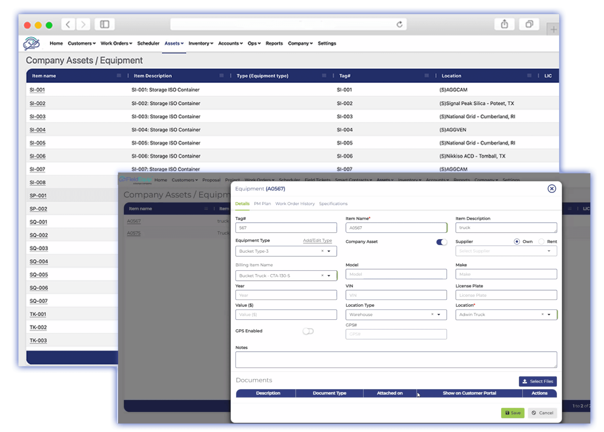Image resolution: width=604 pixels, height=432 pixels.
Task: Toggle GPS Enabled switch
Action: (x=308, y=331)
